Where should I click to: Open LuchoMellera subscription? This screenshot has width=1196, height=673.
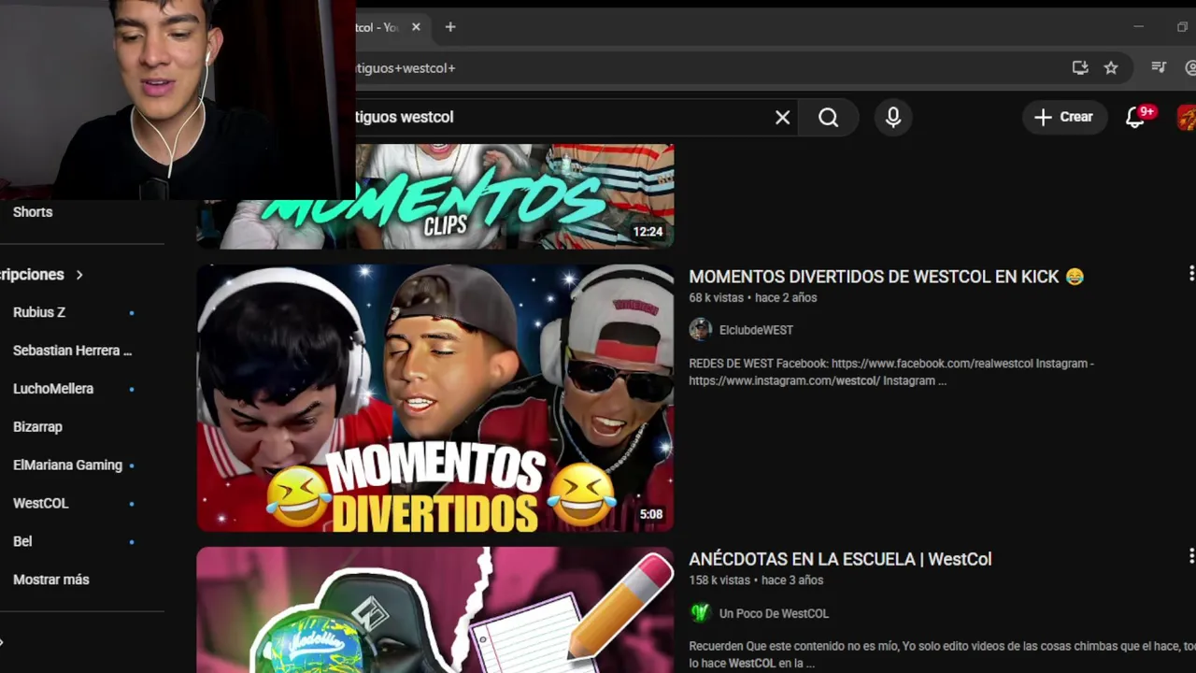click(x=53, y=389)
